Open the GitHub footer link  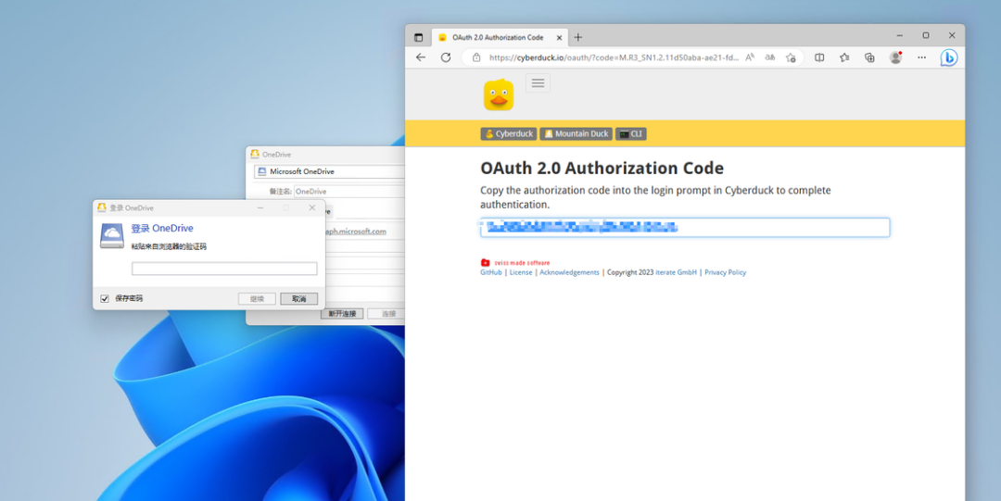[x=491, y=272]
